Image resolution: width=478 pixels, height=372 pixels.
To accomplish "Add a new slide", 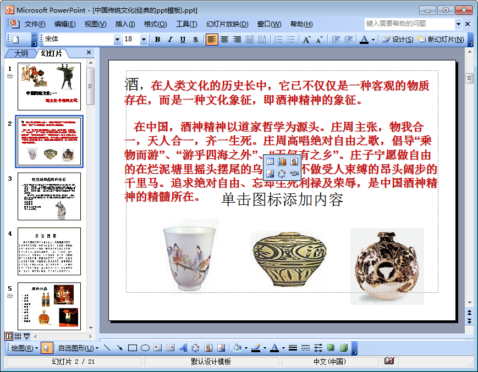I will (441, 40).
